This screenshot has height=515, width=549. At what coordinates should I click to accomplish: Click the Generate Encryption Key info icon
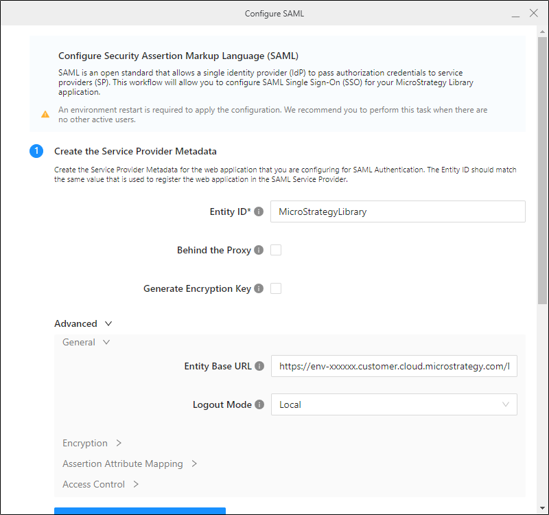click(259, 289)
